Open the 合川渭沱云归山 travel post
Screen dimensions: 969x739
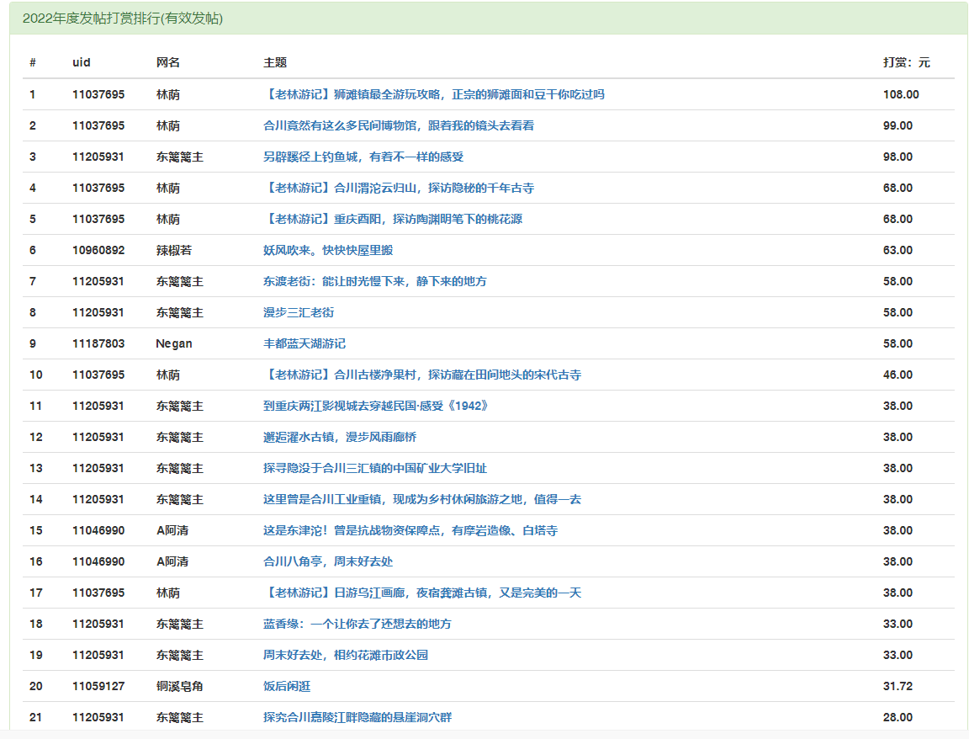(398, 188)
